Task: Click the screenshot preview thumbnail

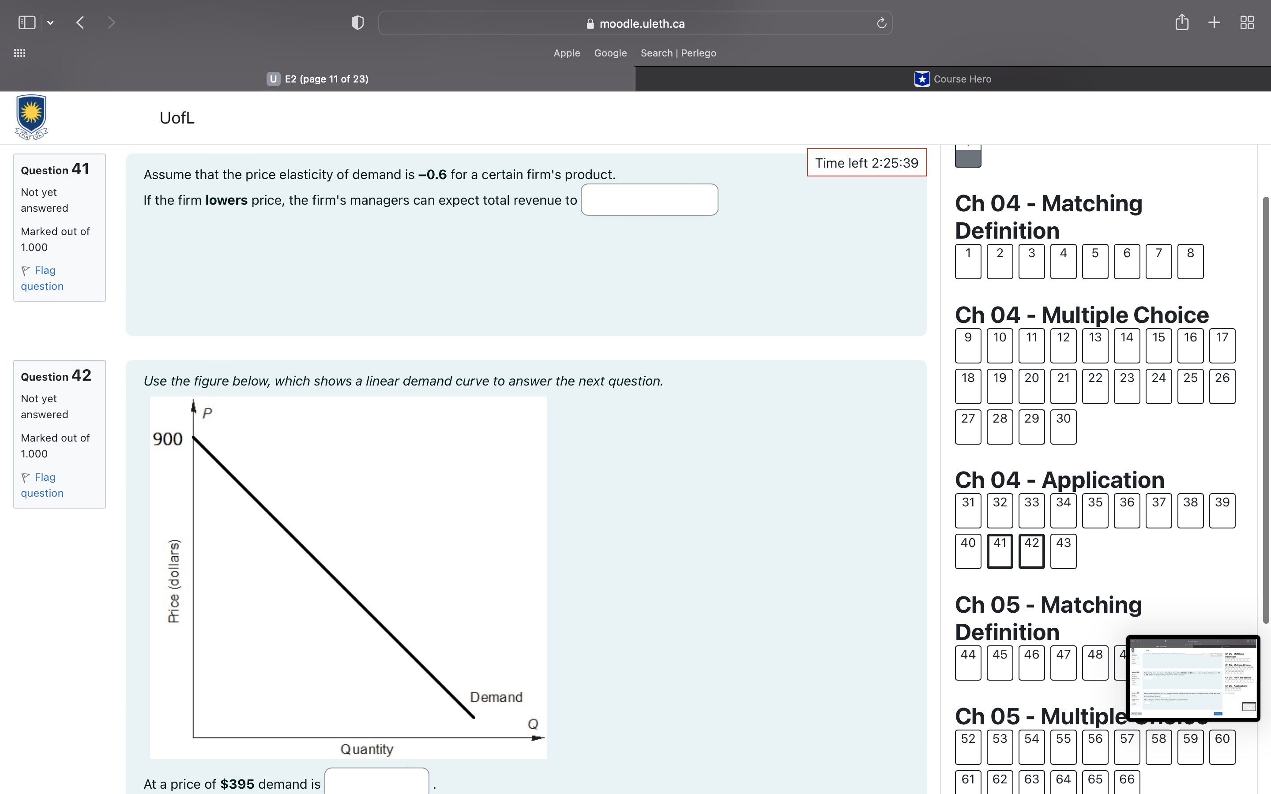Action: coord(1193,678)
